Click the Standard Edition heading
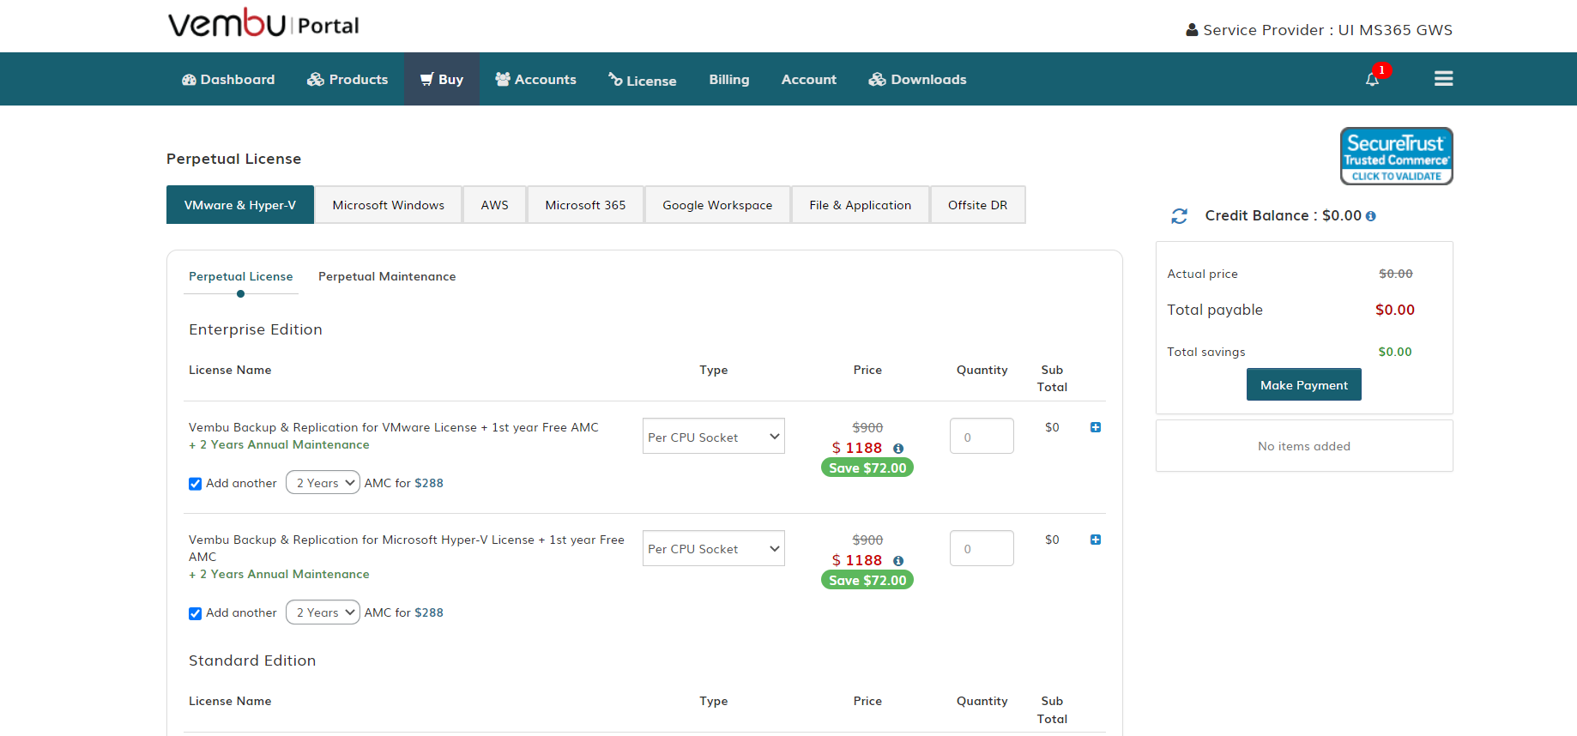The height and width of the screenshot is (736, 1577). click(x=252, y=661)
